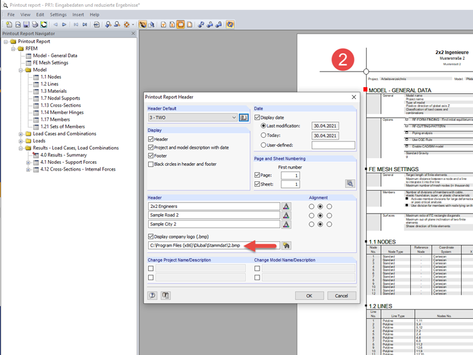Toggle the Page numbering checkbox

(x=257, y=175)
